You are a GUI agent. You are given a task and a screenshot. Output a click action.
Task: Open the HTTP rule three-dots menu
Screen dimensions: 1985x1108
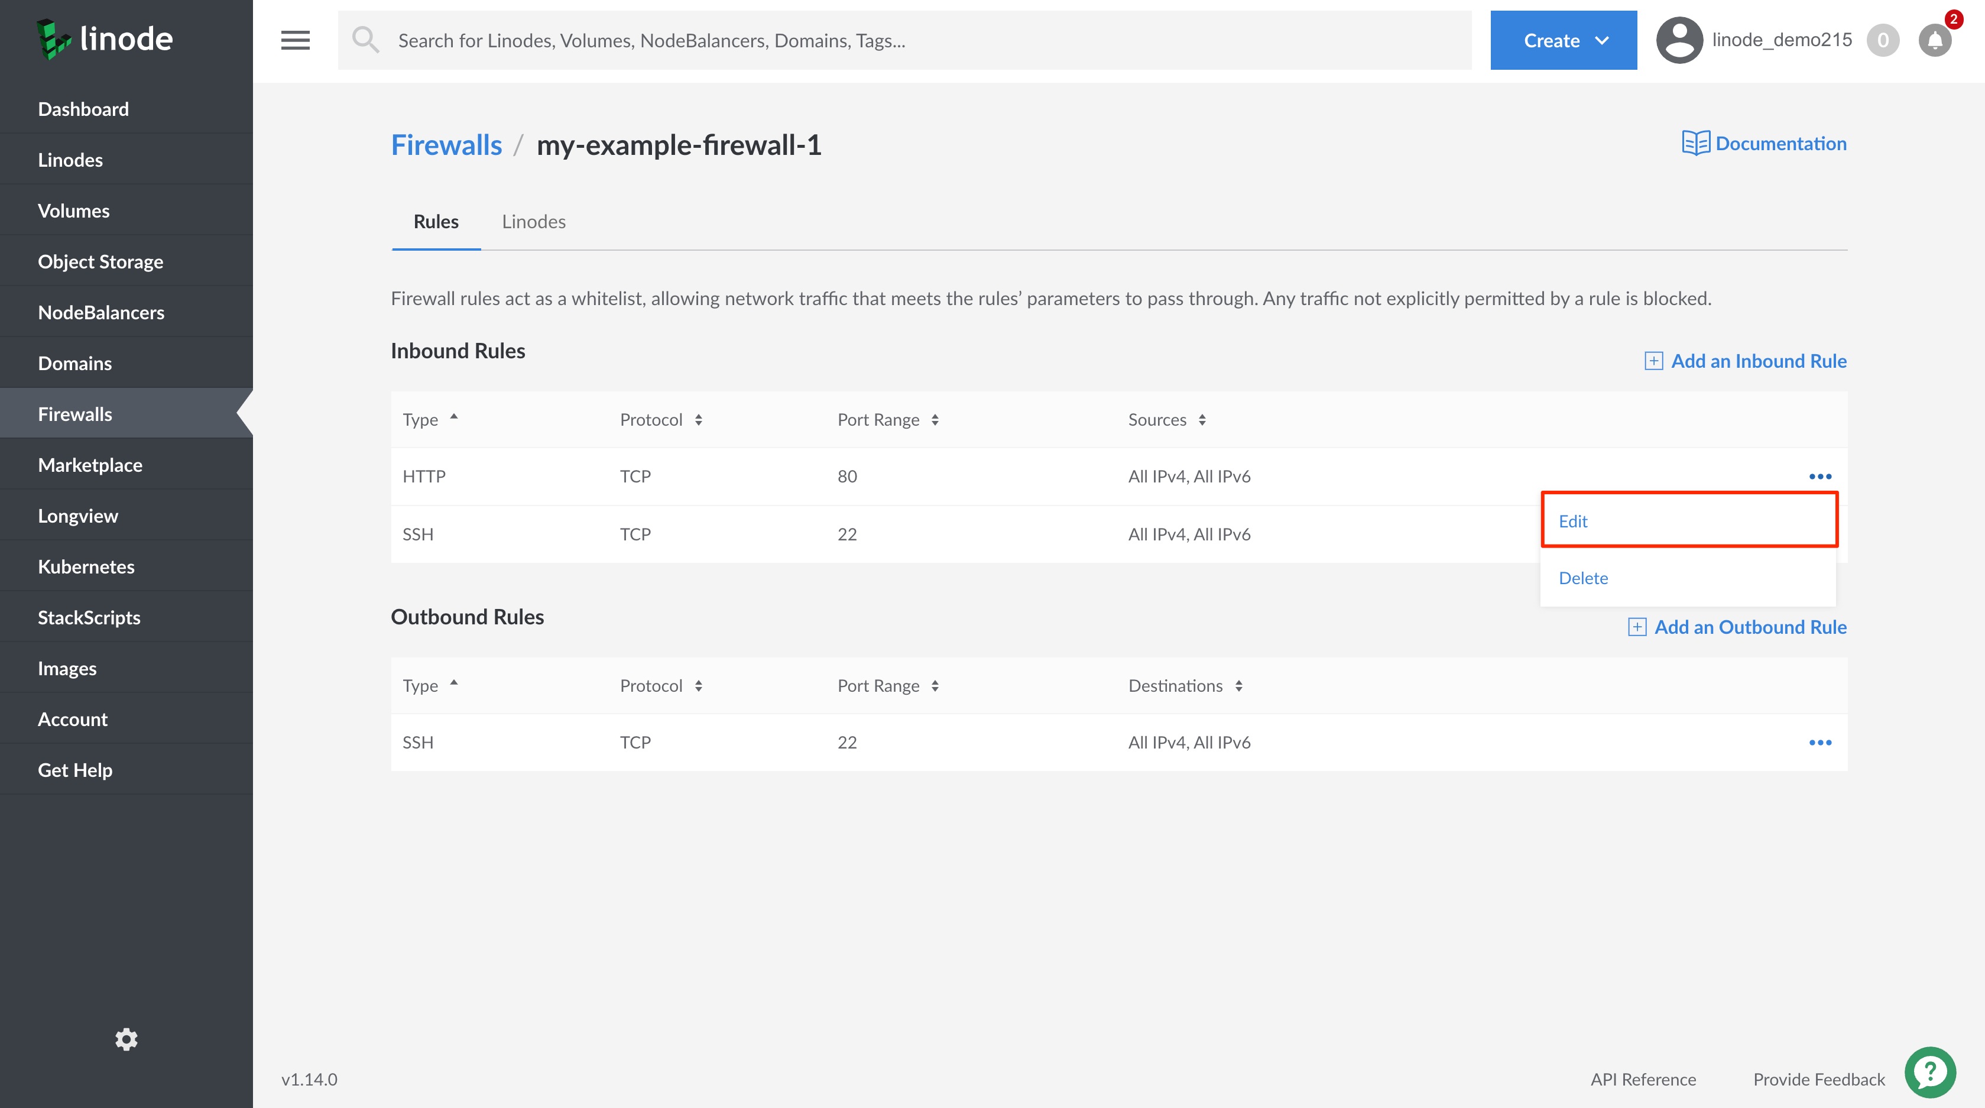pyautogui.click(x=1820, y=476)
